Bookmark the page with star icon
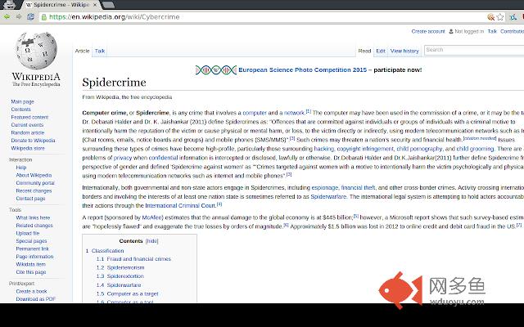524x327 pixels. [500, 17]
